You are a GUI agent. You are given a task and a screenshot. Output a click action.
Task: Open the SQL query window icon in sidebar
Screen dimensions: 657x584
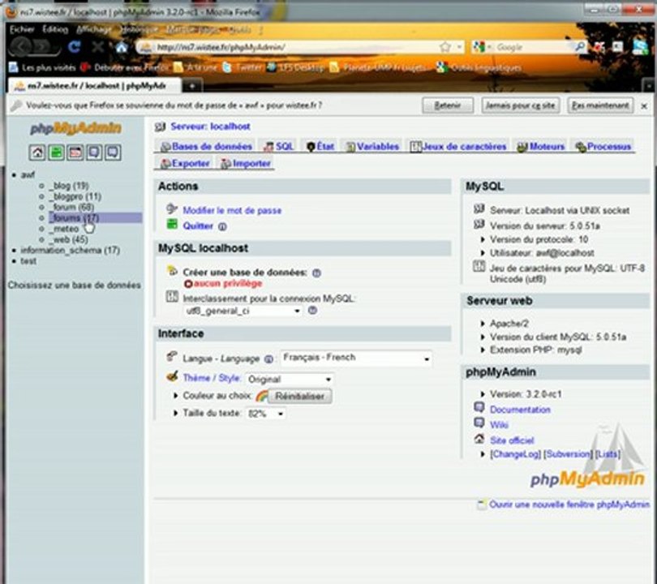[x=75, y=152]
